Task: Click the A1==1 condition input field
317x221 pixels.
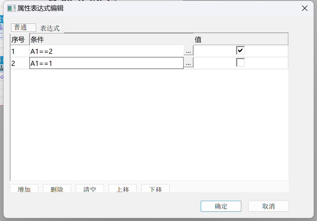Action: click(106, 63)
